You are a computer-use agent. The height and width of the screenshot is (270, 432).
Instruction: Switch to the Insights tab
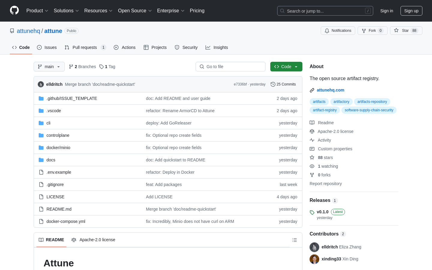(217, 47)
